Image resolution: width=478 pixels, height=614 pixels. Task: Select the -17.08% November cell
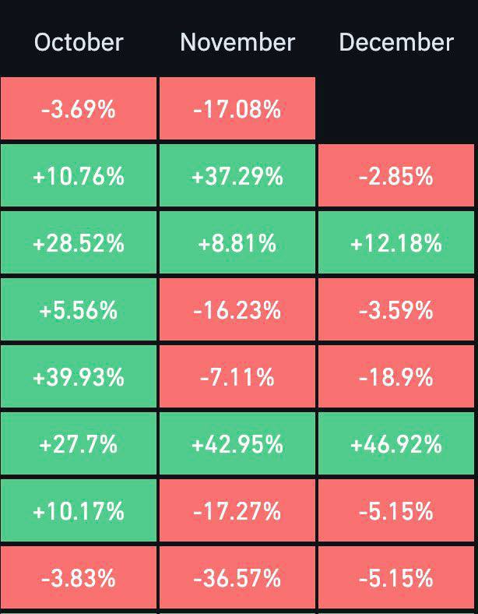237,109
